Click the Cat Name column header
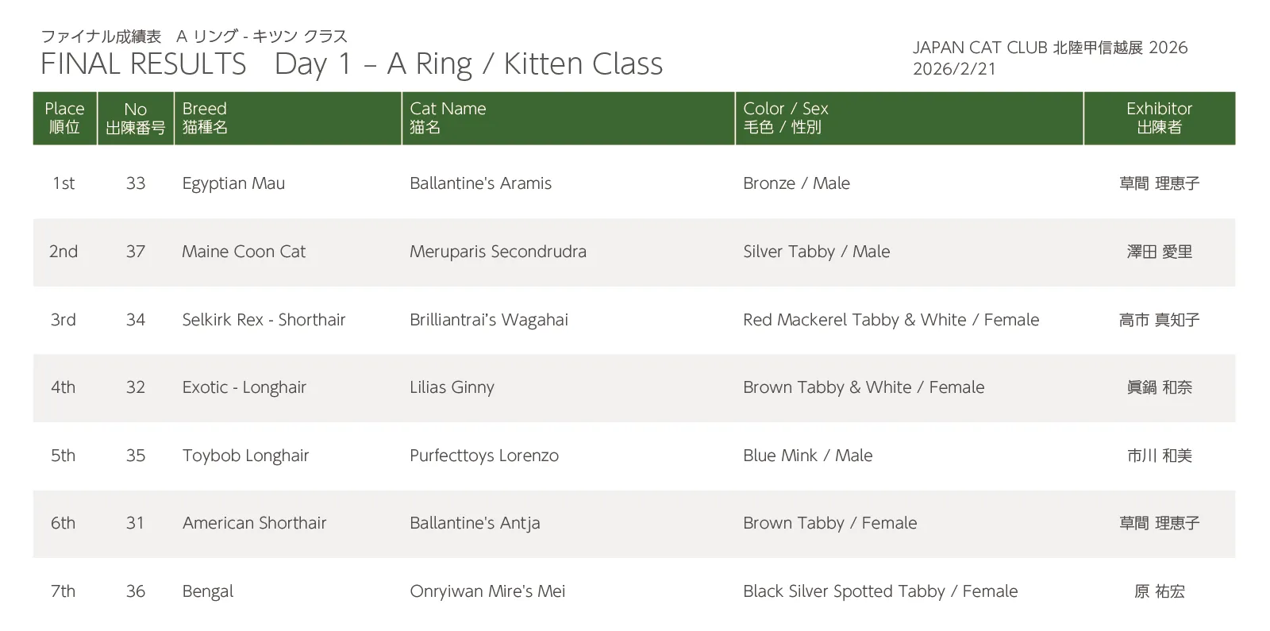The image size is (1270, 631). click(448, 117)
